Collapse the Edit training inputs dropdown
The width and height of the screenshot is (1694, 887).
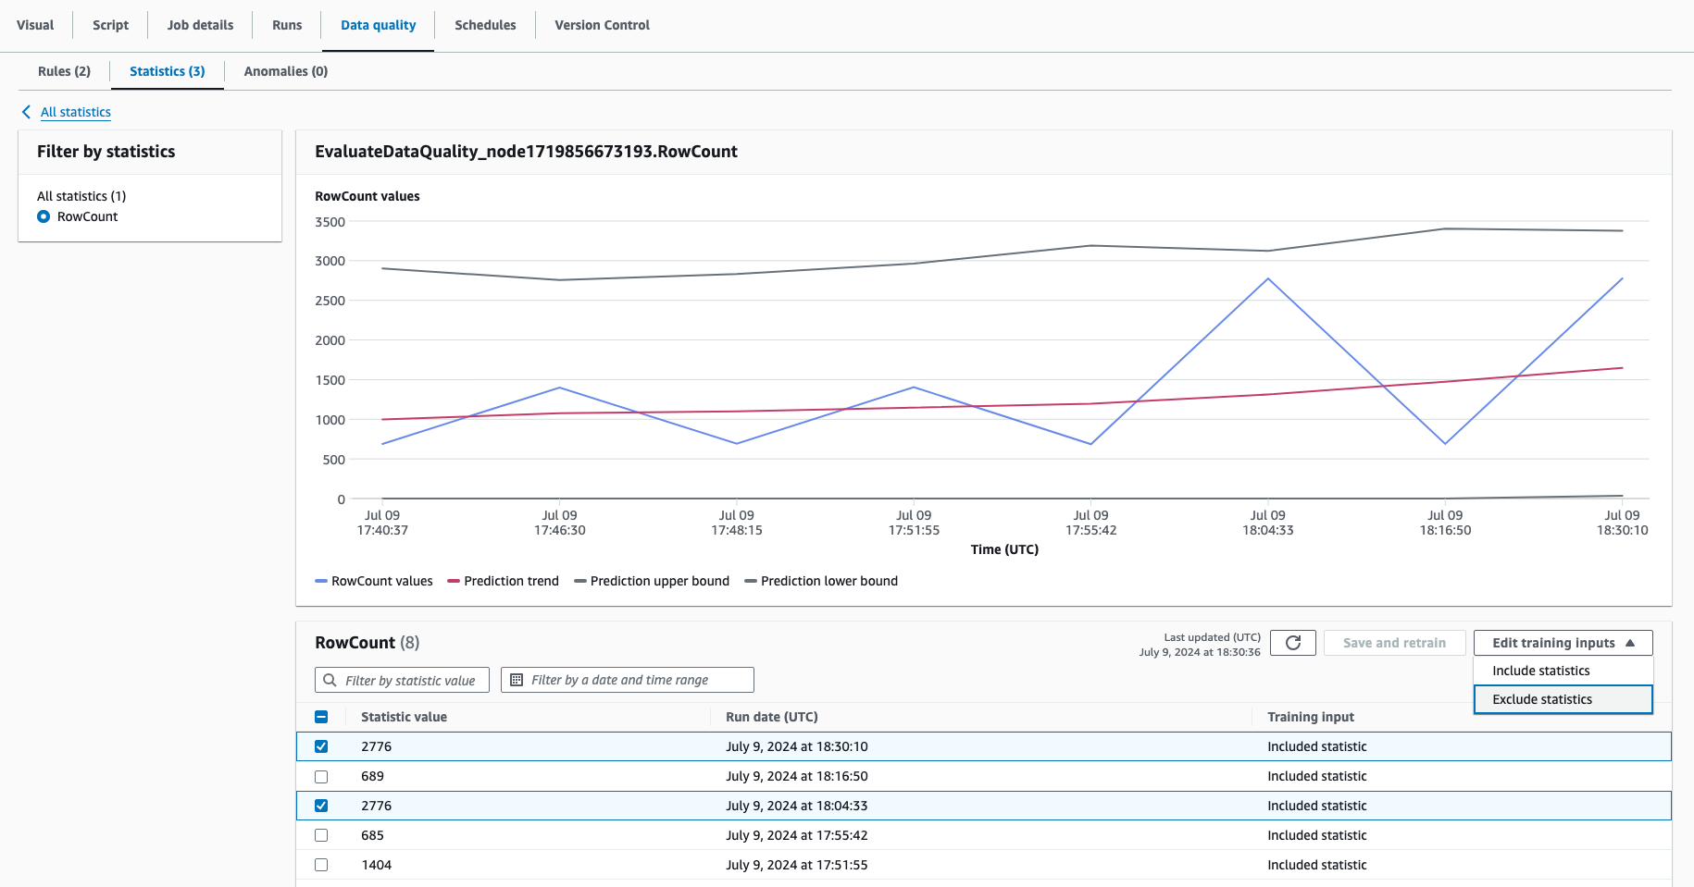pyautogui.click(x=1563, y=643)
